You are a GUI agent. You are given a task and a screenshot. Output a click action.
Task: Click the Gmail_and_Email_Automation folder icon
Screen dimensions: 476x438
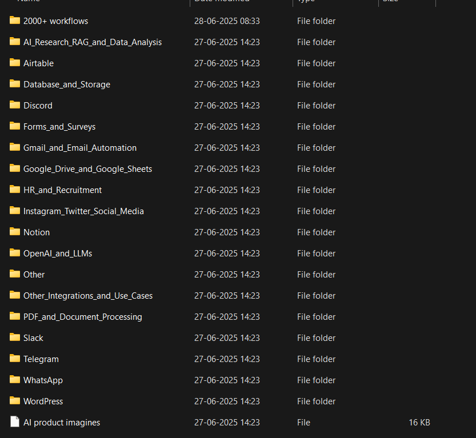(15, 147)
